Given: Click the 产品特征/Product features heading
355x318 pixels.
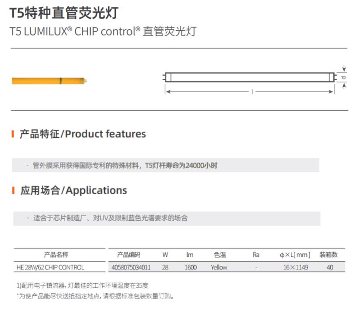Looking at the screenshot, I should coord(83,134).
